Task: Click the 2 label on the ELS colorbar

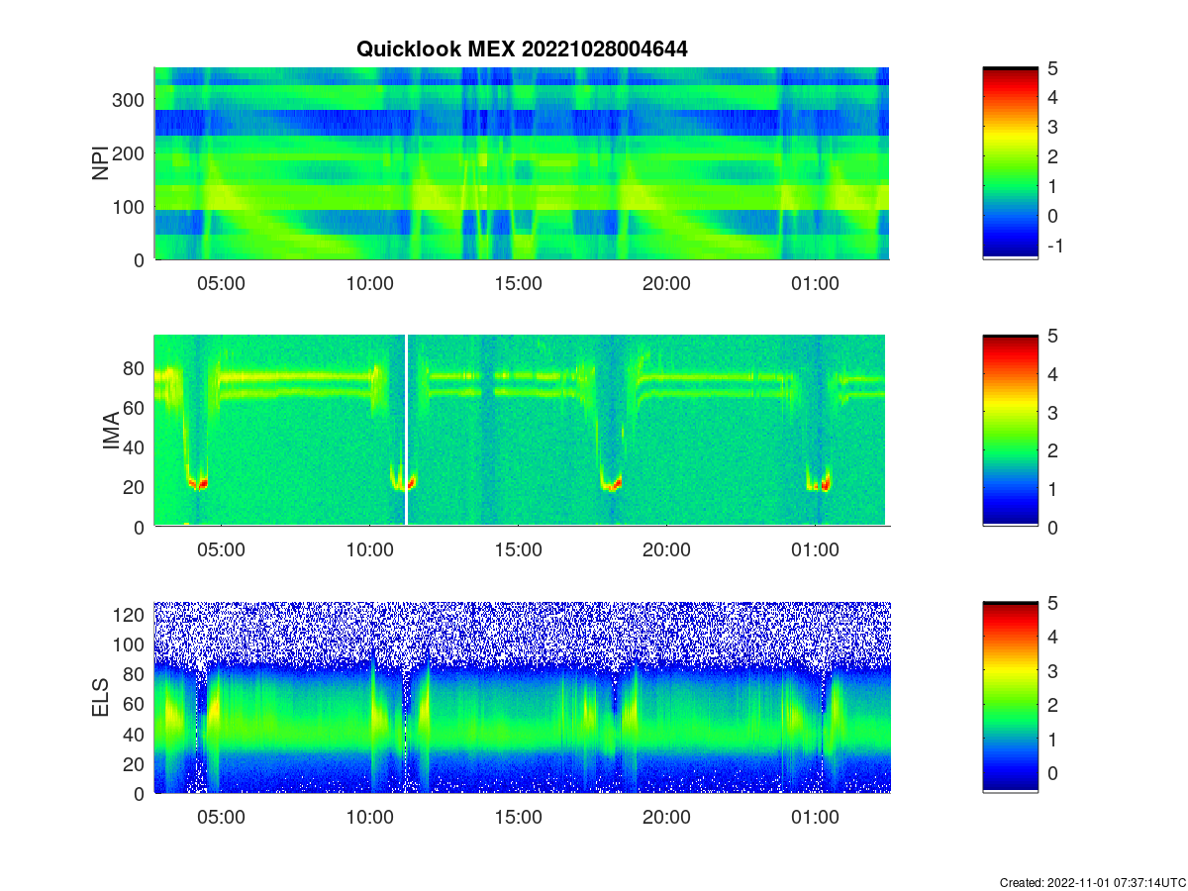Action: click(x=1052, y=706)
